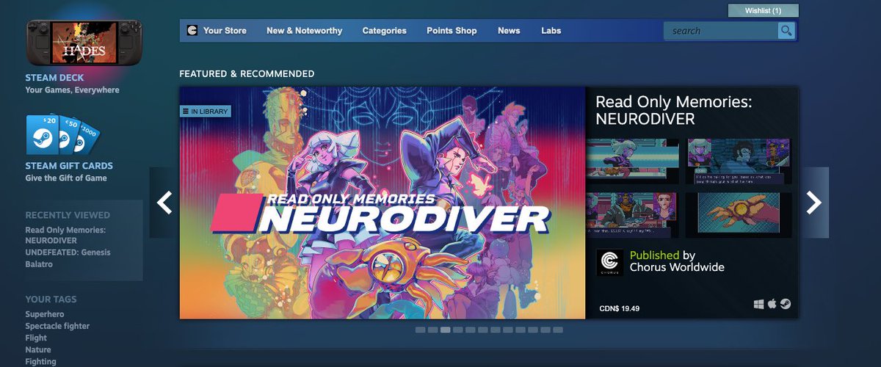Screen dimensions: 881x367
Task: Jump to the first carousel page dot
Action: pos(420,330)
